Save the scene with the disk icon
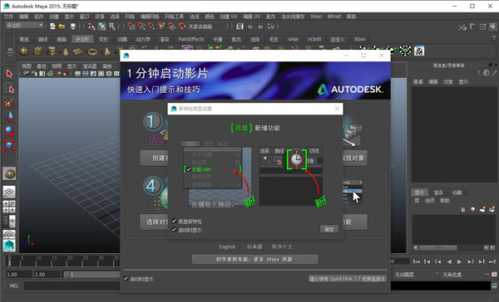The width and height of the screenshot is (499, 302). 73,27
